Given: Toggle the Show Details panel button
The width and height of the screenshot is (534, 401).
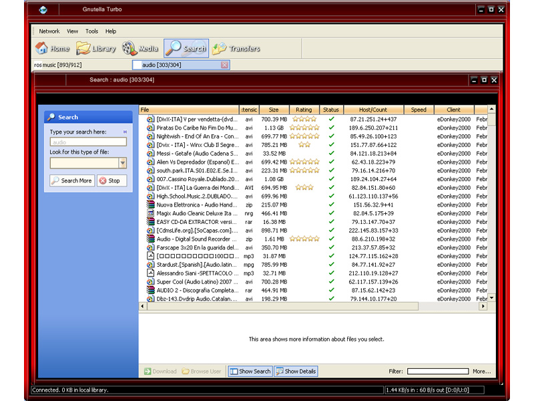Looking at the screenshot, I should [x=296, y=372].
